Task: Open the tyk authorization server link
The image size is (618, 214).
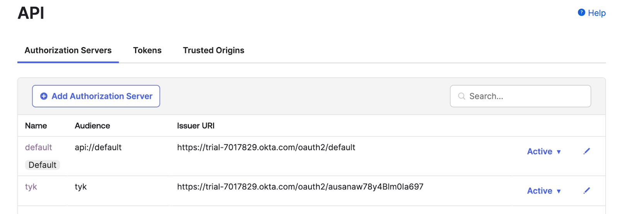Action: click(x=31, y=187)
